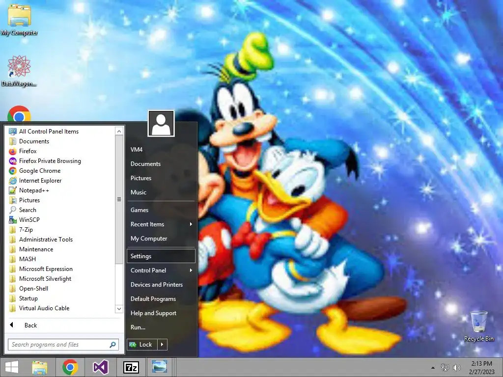Click the Windows Start button
The image size is (503, 377).
click(12, 367)
